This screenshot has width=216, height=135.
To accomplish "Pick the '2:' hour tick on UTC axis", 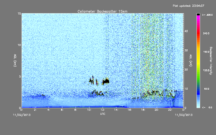I will click(35, 110).
